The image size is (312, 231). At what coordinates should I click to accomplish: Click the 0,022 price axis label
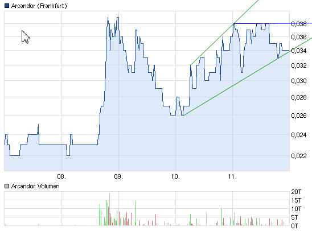(x=299, y=156)
